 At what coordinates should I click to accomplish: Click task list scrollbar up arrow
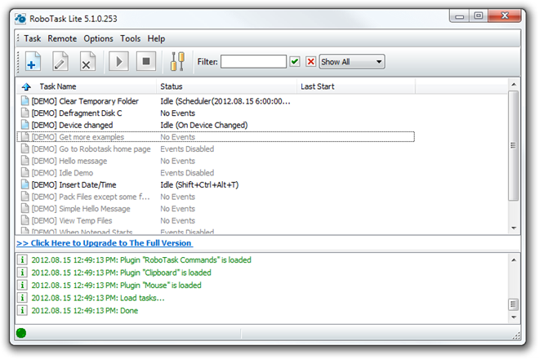(514, 85)
